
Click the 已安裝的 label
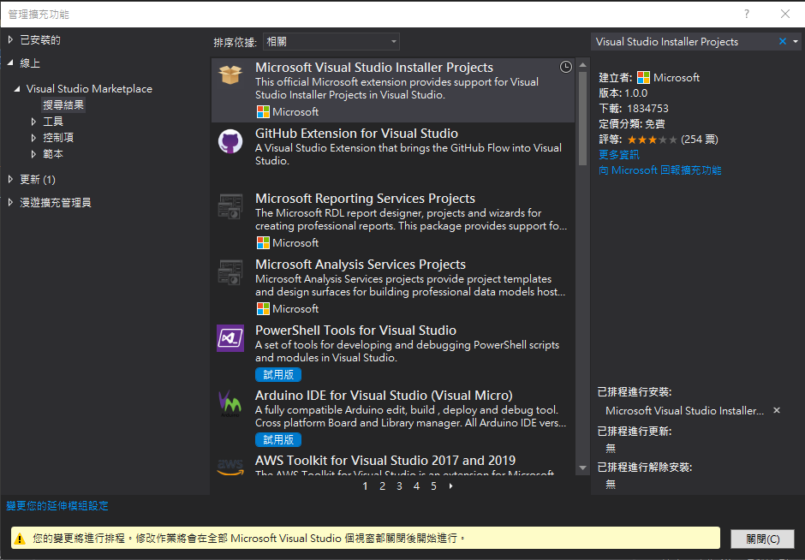point(40,39)
